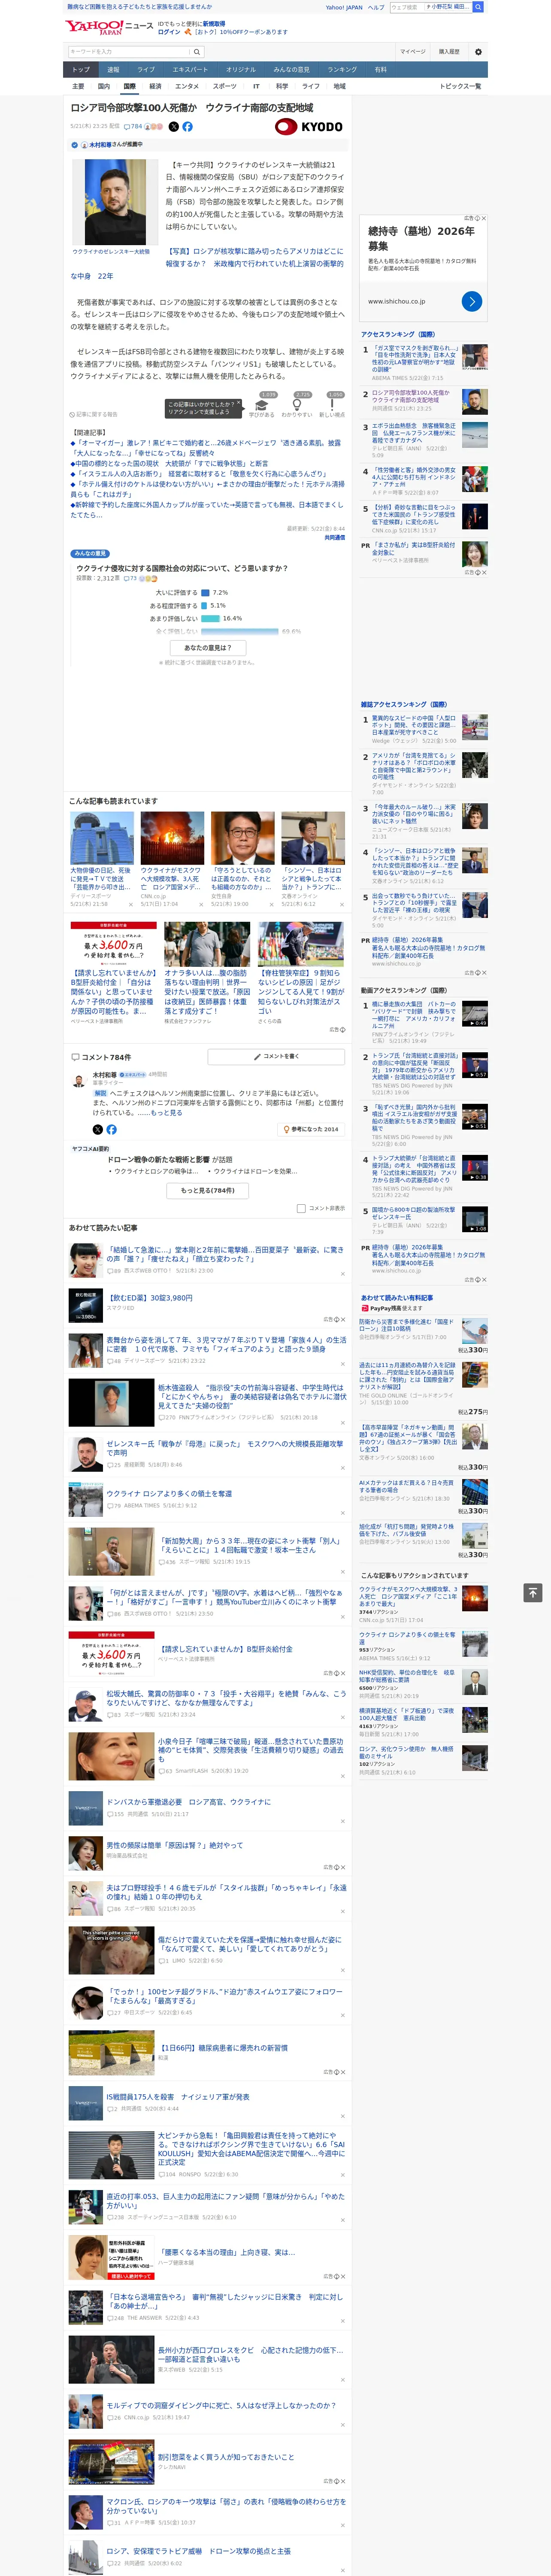Click the Facebook icon in 木村和尊's comment
551x2576 pixels.
pos(111,1129)
